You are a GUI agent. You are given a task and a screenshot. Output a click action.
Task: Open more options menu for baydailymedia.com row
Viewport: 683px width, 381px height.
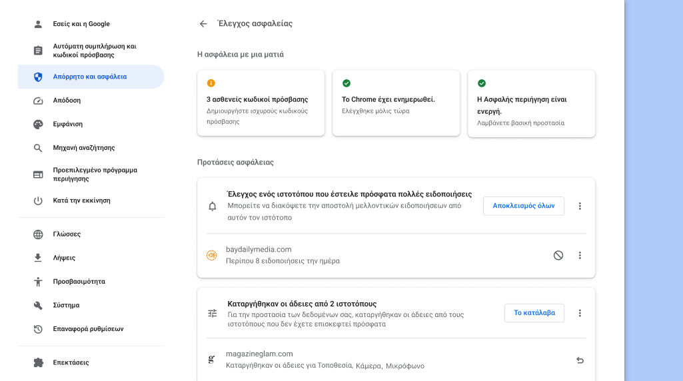pyautogui.click(x=580, y=255)
